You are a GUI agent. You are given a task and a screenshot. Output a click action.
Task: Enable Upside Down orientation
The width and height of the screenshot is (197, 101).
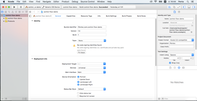78,79
